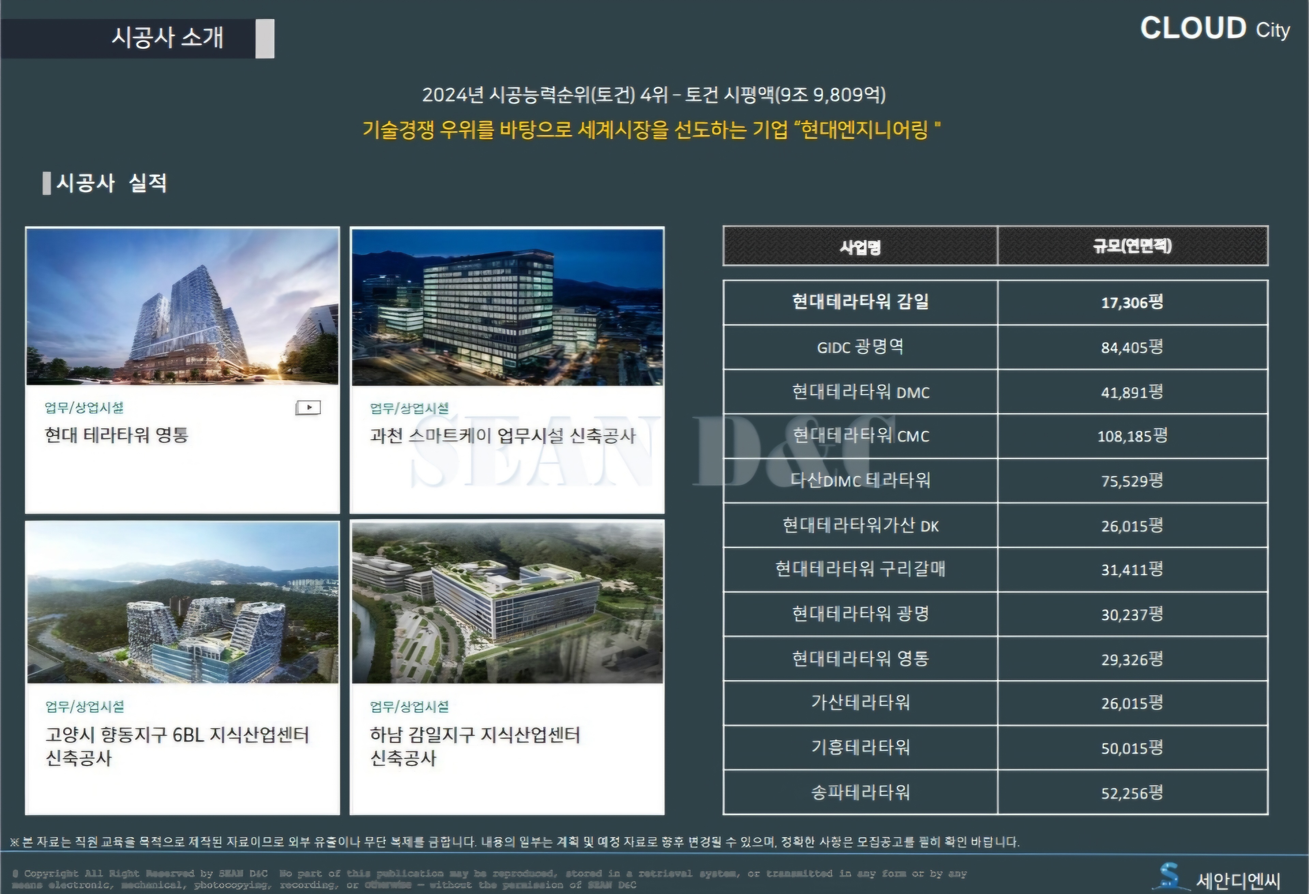The width and height of the screenshot is (1309, 894).
Task: Select the 현대테라타워 CMC table cell
Action: [x=860, y=436]
